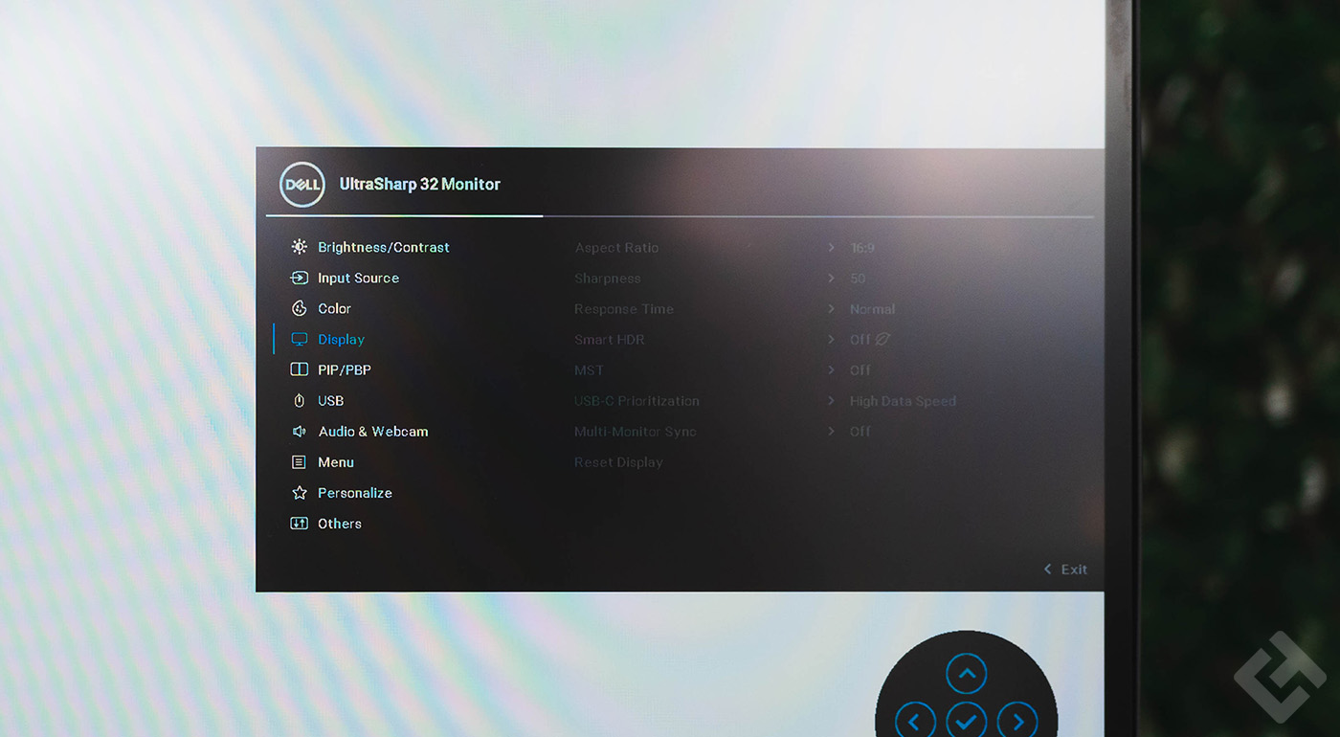Select the Input Source icon
The height and width of the screenshot is (737, 1340).
pos(300,278)
